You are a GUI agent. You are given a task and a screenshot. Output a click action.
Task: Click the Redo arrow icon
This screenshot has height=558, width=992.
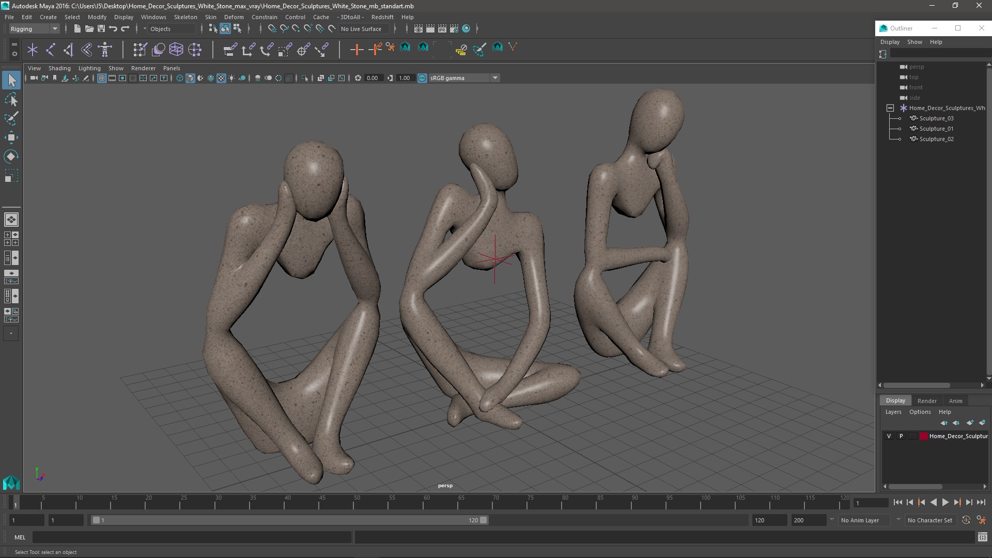[125, 29]
